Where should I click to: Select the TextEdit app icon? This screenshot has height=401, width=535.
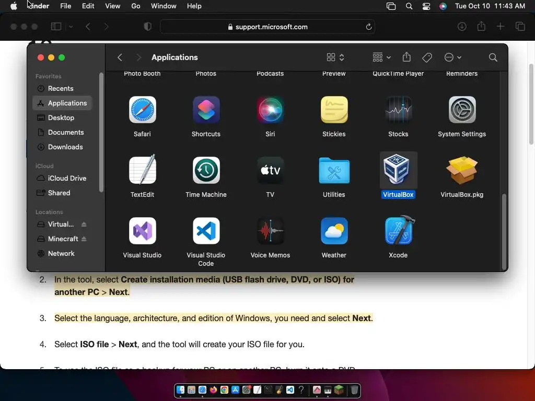142,170
